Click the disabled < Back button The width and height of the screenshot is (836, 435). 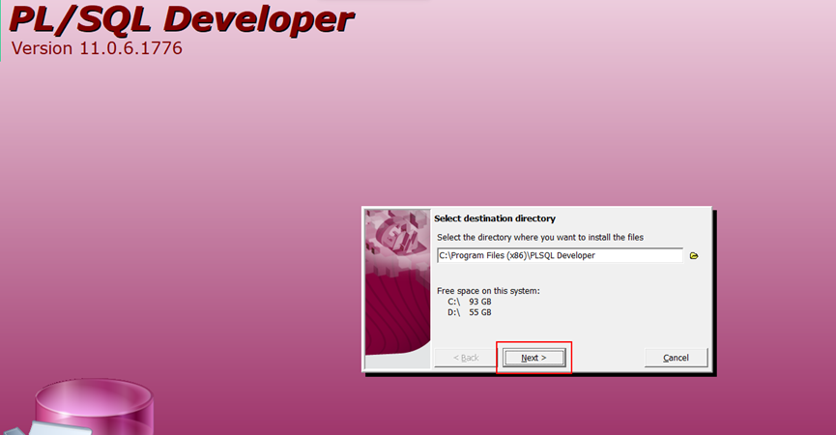[466, 358]
